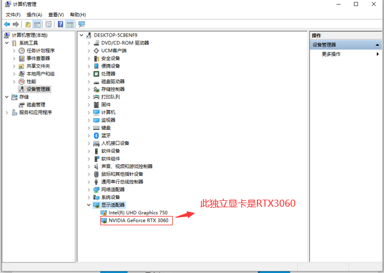Click the 键盘 keyboard icon
The height and width of the screenshot is (273, 384).
(96, 128)
